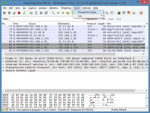Expand Internet Protocol Version 4 node

pyautogui.click(x=3, y=65)
